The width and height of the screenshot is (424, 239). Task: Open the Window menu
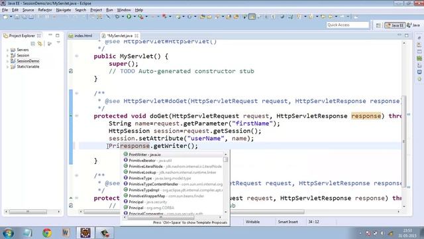pos(124,10)
